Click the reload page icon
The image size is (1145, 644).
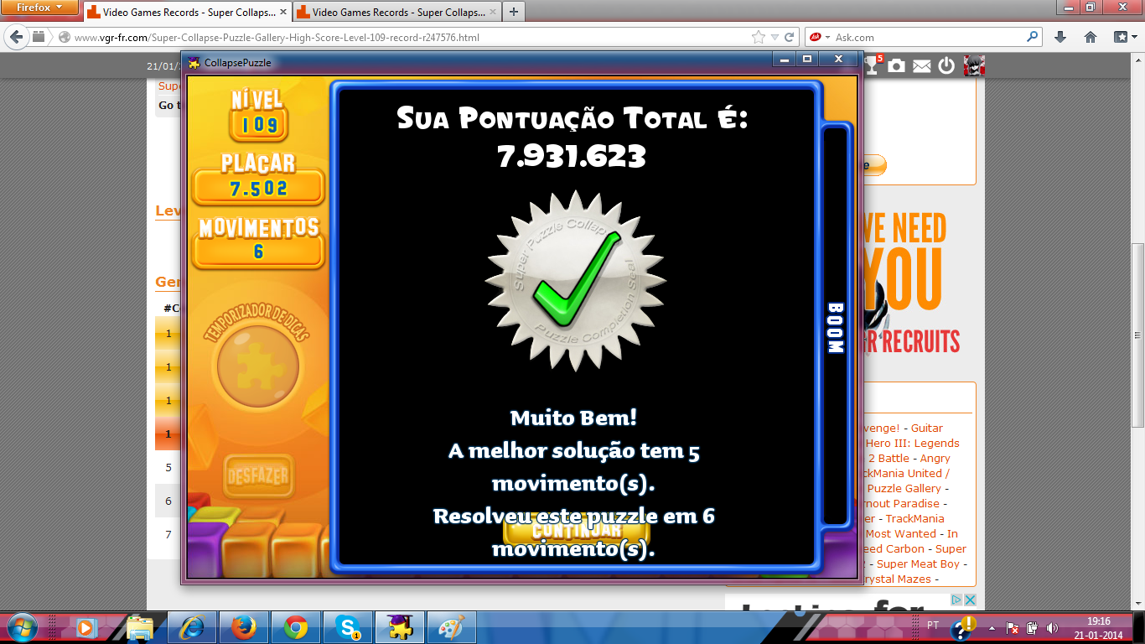[789, 37]
